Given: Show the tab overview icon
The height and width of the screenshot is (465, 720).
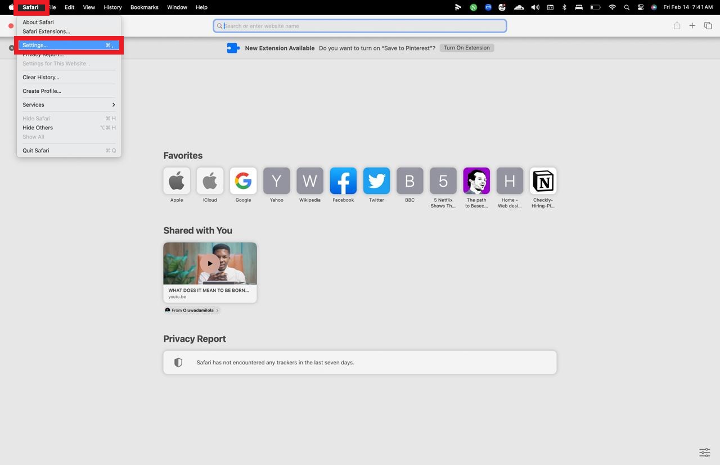Looking at the screenshot, I should tap(708, 26).
